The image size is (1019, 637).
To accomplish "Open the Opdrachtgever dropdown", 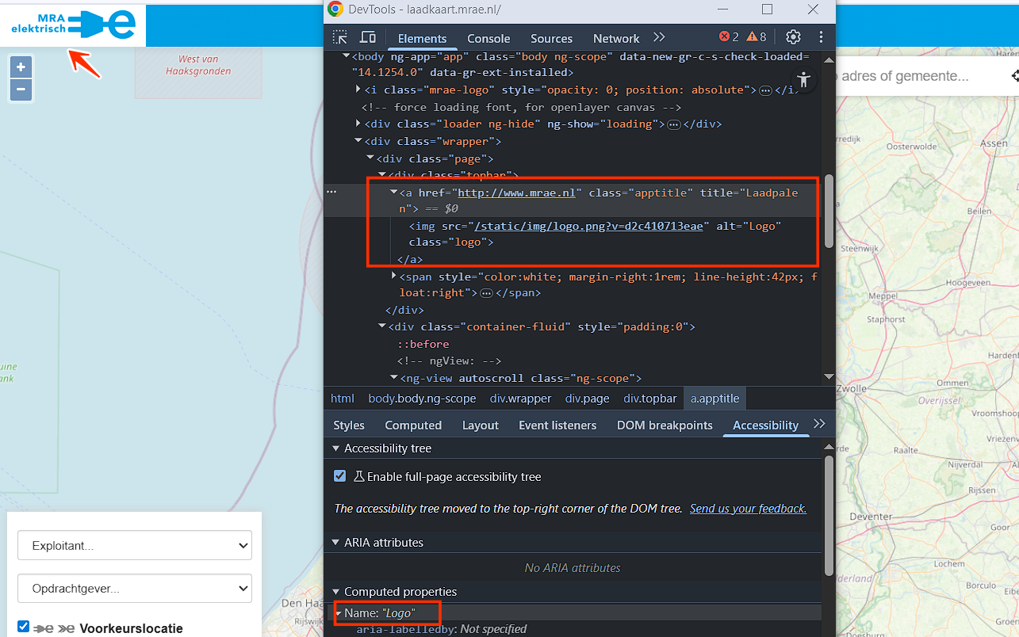I will (x=135, y=589).
